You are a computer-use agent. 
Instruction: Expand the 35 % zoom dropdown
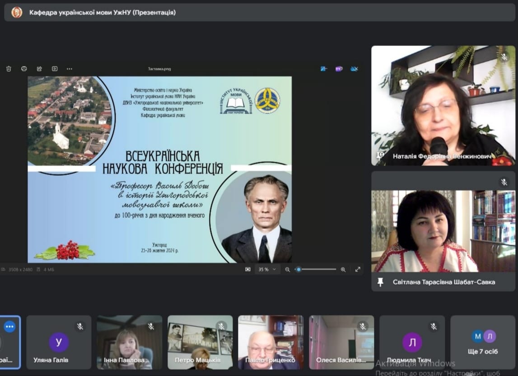267,270
